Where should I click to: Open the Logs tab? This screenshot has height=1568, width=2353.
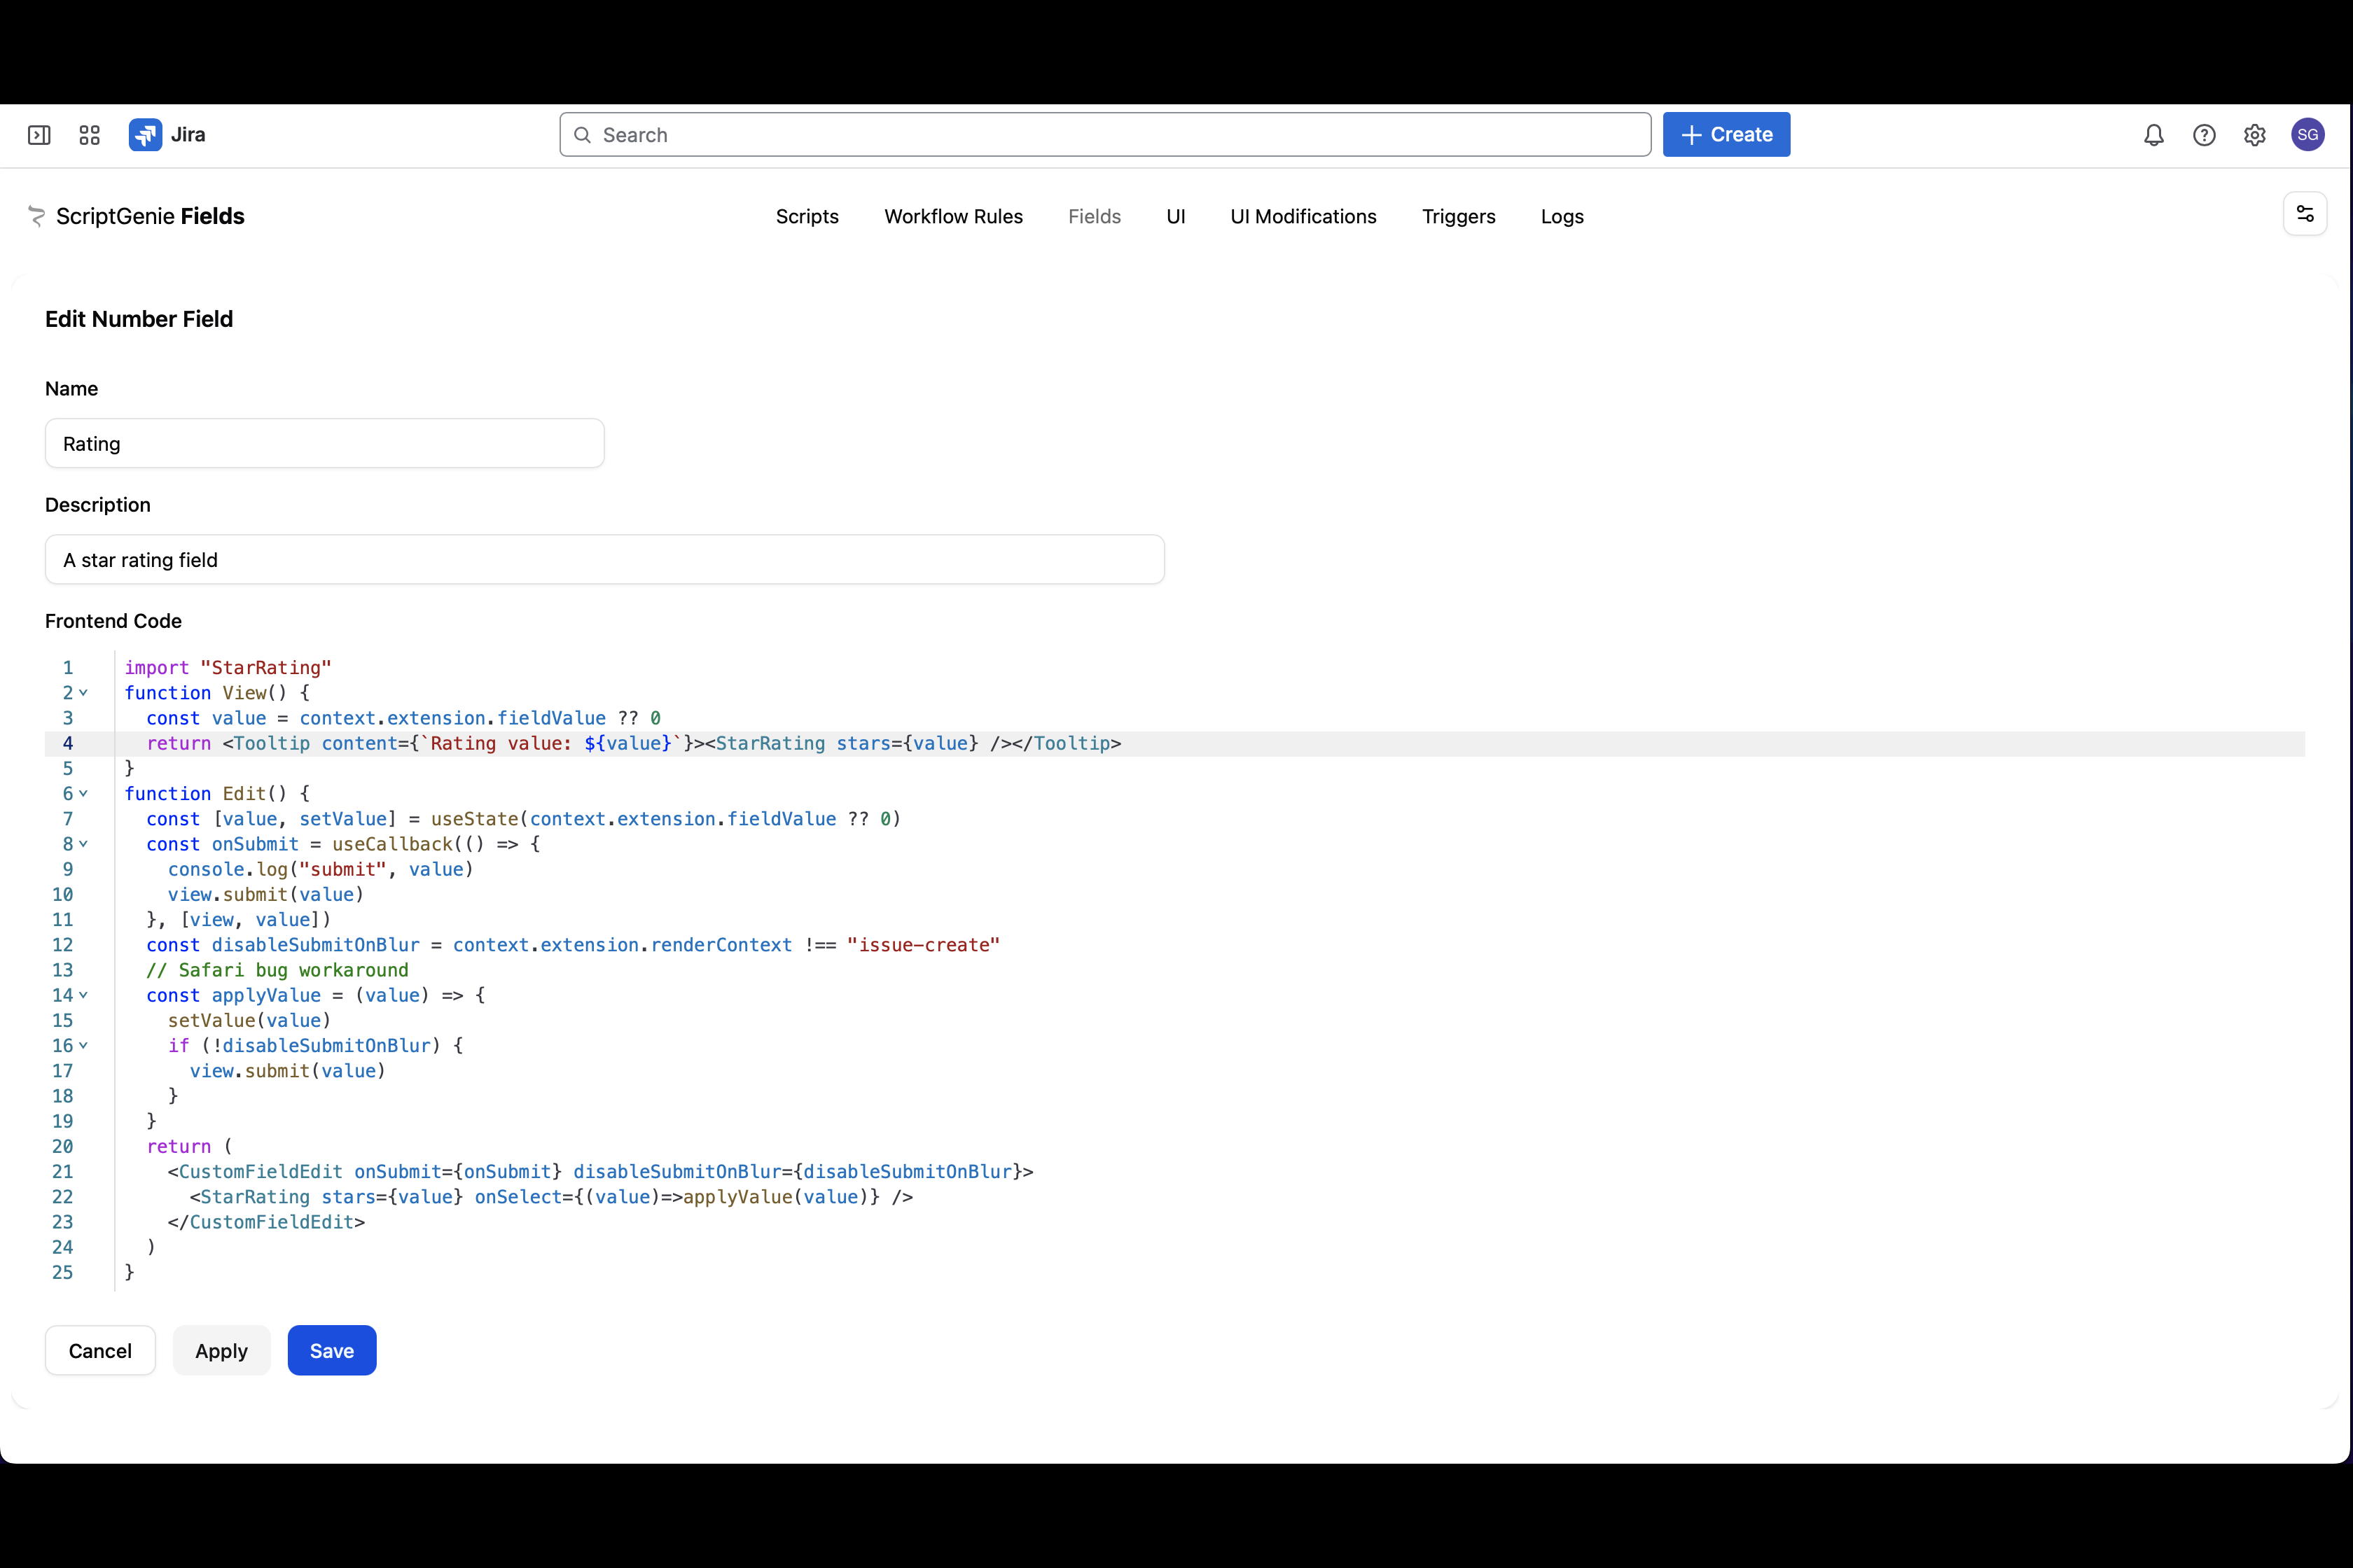1562,217
